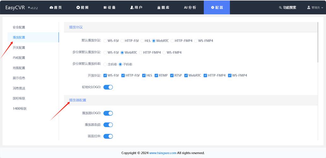Viewport: 326px width, 158px height.
Task: Open the 首页 home tab
Action: click(56, 8)
